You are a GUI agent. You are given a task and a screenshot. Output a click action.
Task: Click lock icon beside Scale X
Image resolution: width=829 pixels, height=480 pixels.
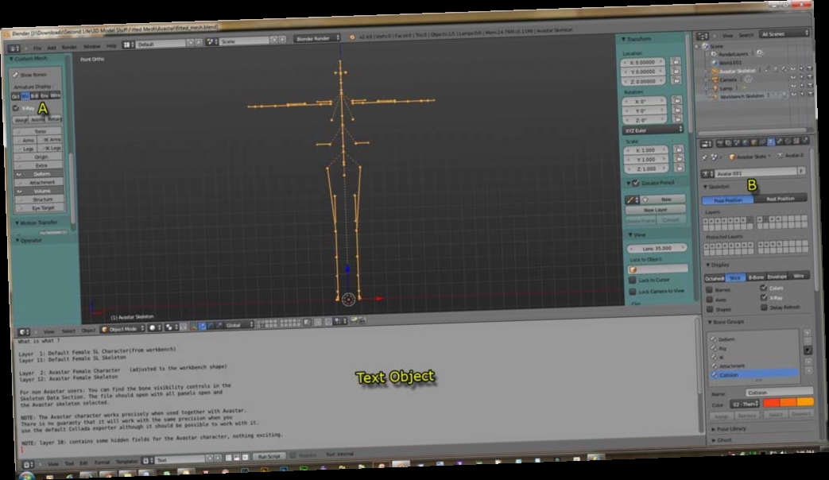678,149
